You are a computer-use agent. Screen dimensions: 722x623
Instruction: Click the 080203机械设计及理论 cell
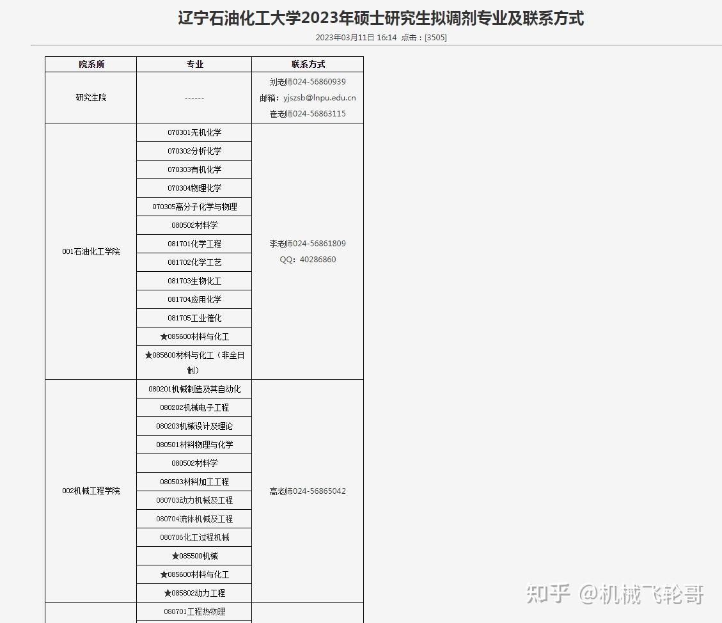[x=194, y=427]
